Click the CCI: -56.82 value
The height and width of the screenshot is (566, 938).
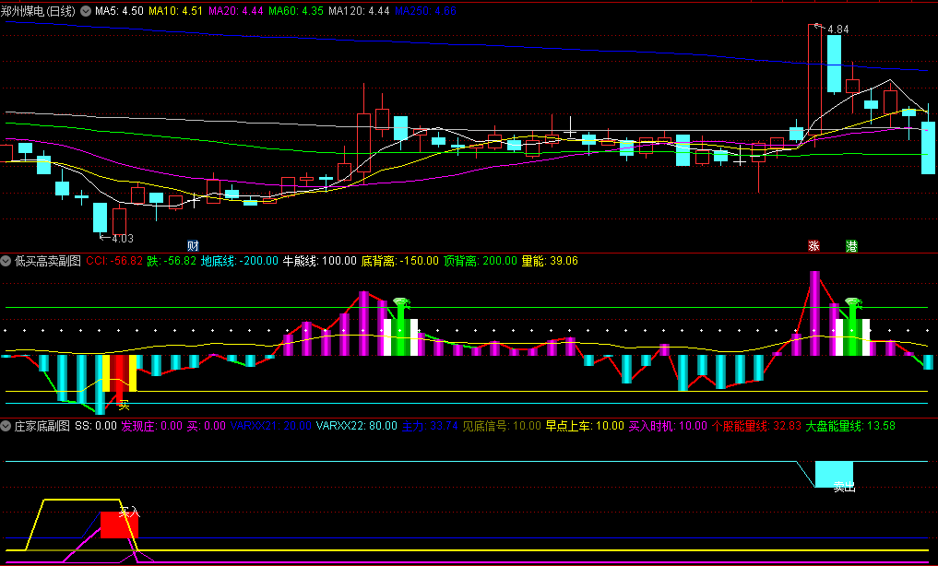(115, 261)
